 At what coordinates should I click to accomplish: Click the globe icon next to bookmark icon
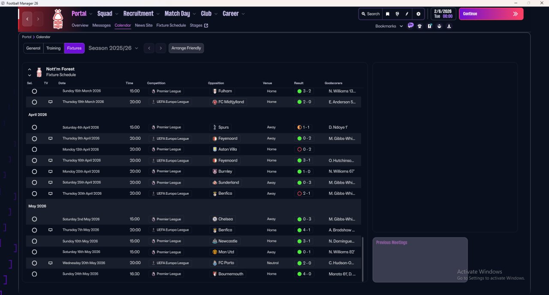coord(398,14)
